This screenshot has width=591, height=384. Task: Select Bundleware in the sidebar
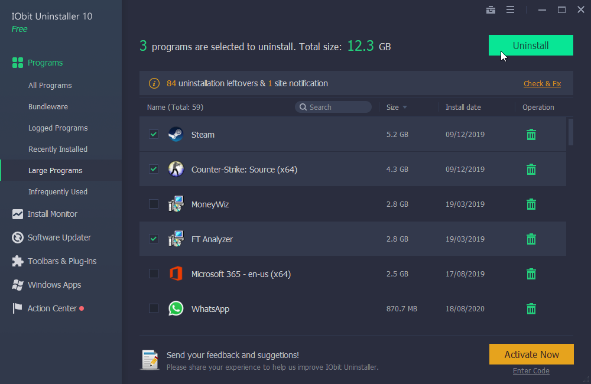coord(48,107)
